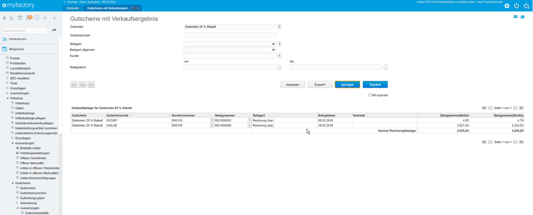Open Gutscheinstatistik in the tree
The width and height of the screenshot is (533, 215).
(x=37, y=213)
